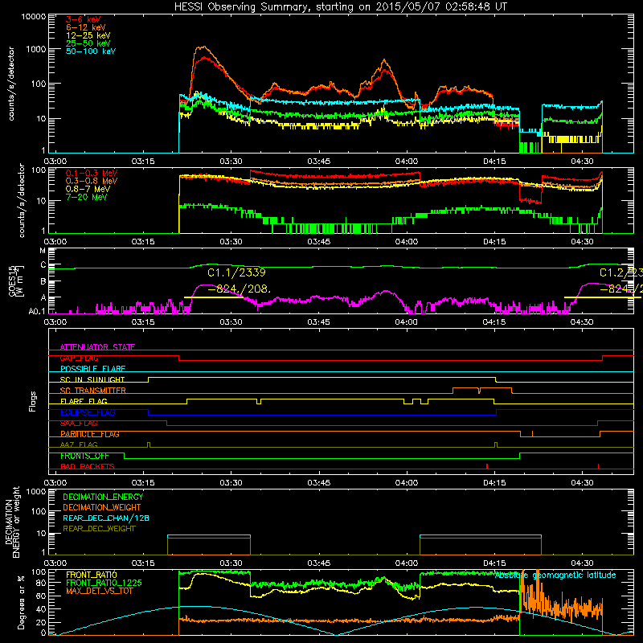
Task: Click the 10000 y-axis label on top panel
Action: point(34,17)
